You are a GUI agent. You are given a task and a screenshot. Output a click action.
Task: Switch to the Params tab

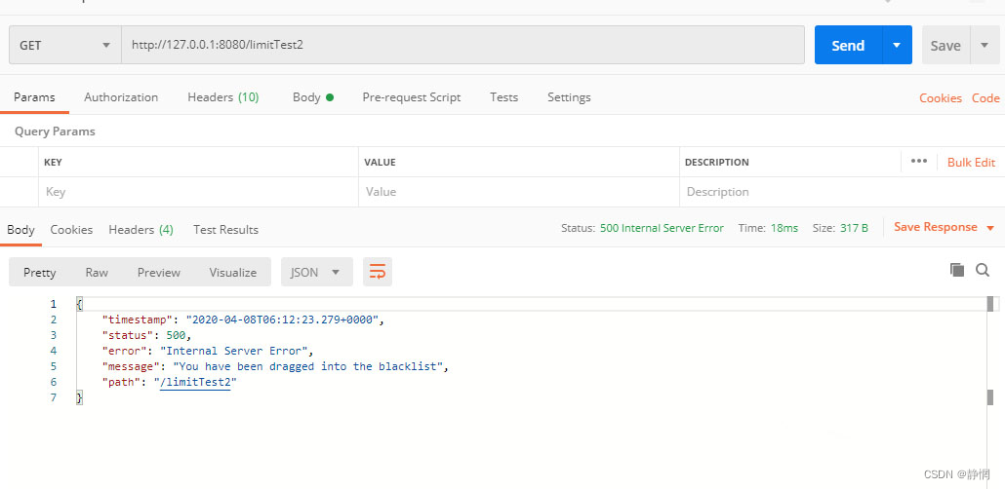(34, 97)
